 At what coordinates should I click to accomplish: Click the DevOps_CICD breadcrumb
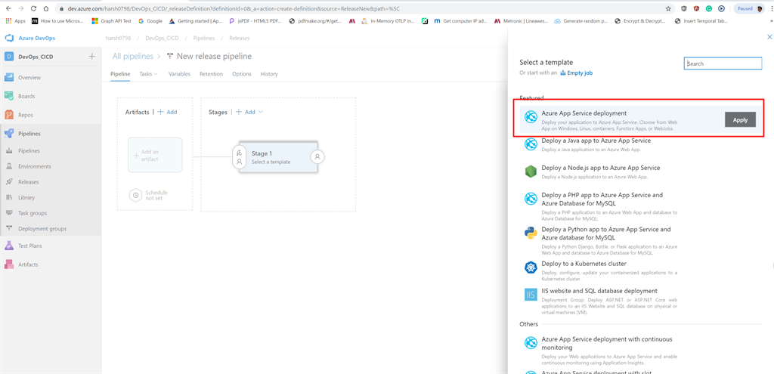160,38
